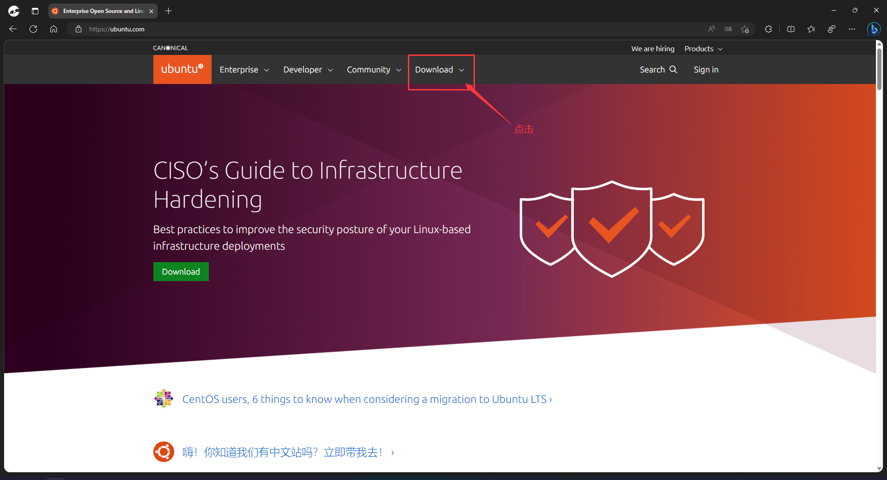Click the page vertical scrollbar thumb
The height and width of the screenshot is (480, 887).
pyautogui.click(x=879, y=68)
